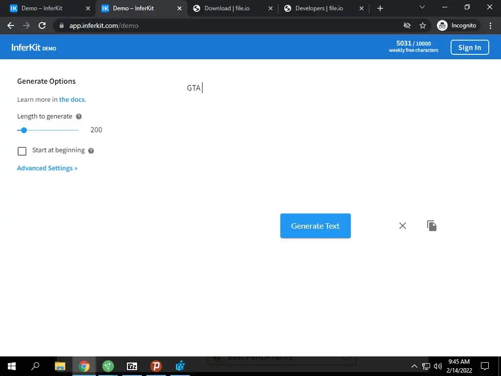The height and width of the screenshot is (376, 501).
Task: Click the weekly free characters counter
Action: click(413, 47)
